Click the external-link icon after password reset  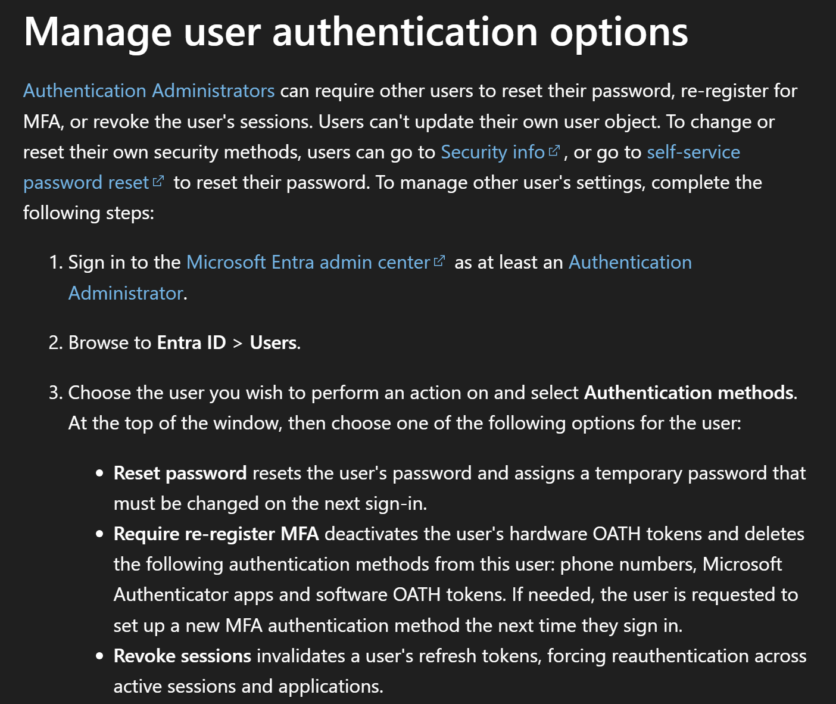point(158,181)
